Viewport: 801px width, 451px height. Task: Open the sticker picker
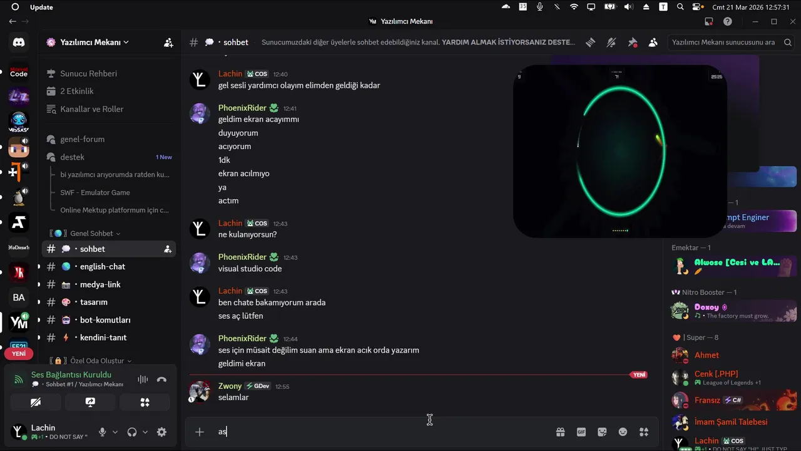[602, 432]
